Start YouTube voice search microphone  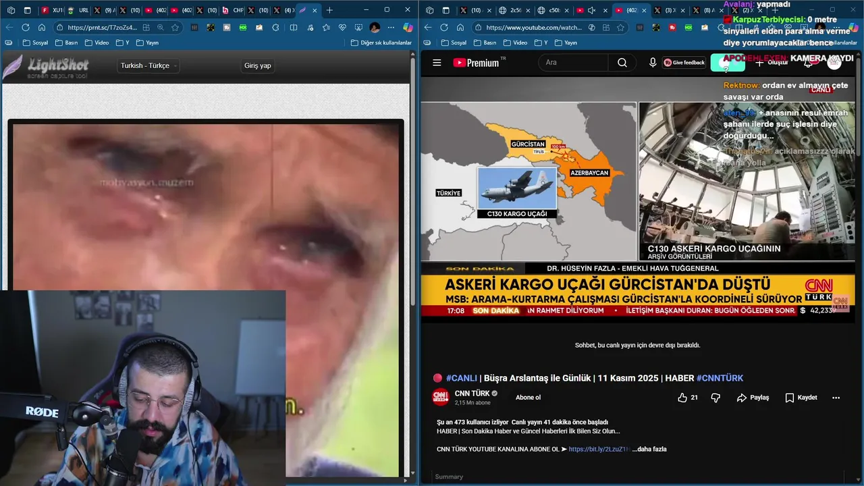[653, 63]
